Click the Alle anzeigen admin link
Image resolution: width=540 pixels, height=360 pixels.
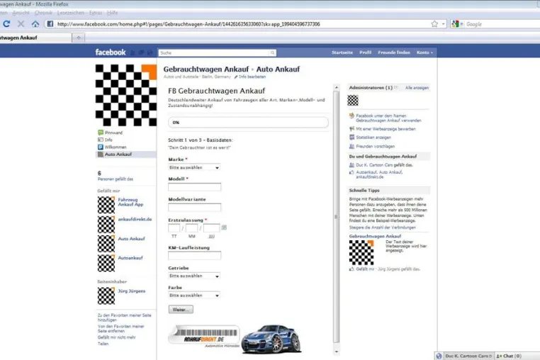(417, 88)
